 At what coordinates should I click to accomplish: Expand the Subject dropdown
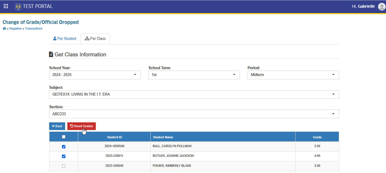click(194, 94)
